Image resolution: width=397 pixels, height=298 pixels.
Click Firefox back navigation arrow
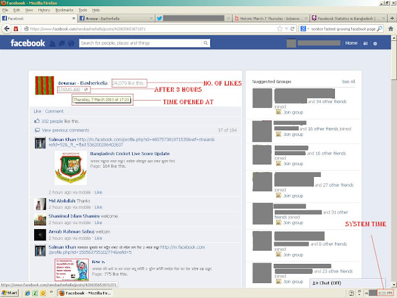coord(7,29)
